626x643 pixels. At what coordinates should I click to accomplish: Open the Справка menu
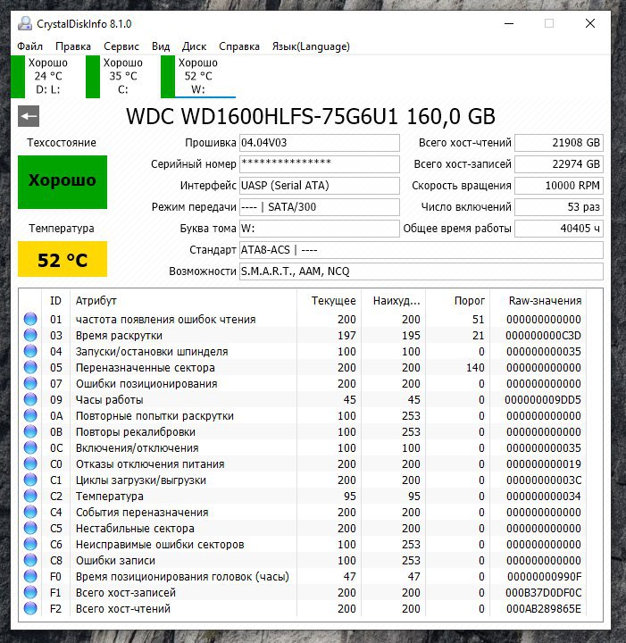pos(239,46)
